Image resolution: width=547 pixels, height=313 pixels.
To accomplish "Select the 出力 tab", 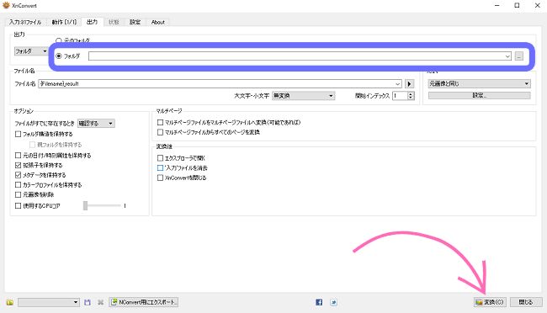I will pos(92,22).
